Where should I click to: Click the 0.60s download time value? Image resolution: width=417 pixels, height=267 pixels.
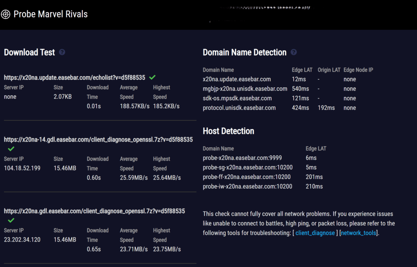point(94,178)
